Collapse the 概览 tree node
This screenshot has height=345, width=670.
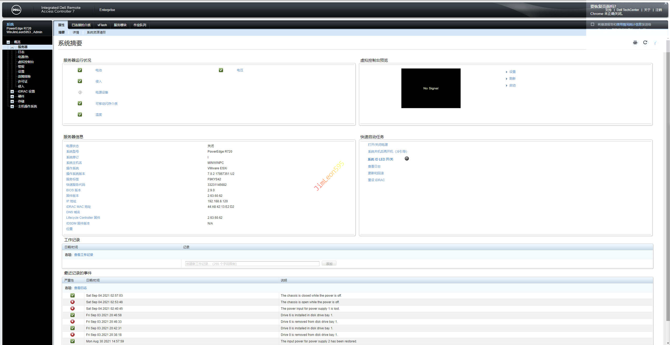click(8, 42)
